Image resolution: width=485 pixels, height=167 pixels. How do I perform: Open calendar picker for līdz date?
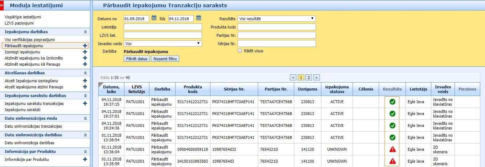(x=198, y=18)
